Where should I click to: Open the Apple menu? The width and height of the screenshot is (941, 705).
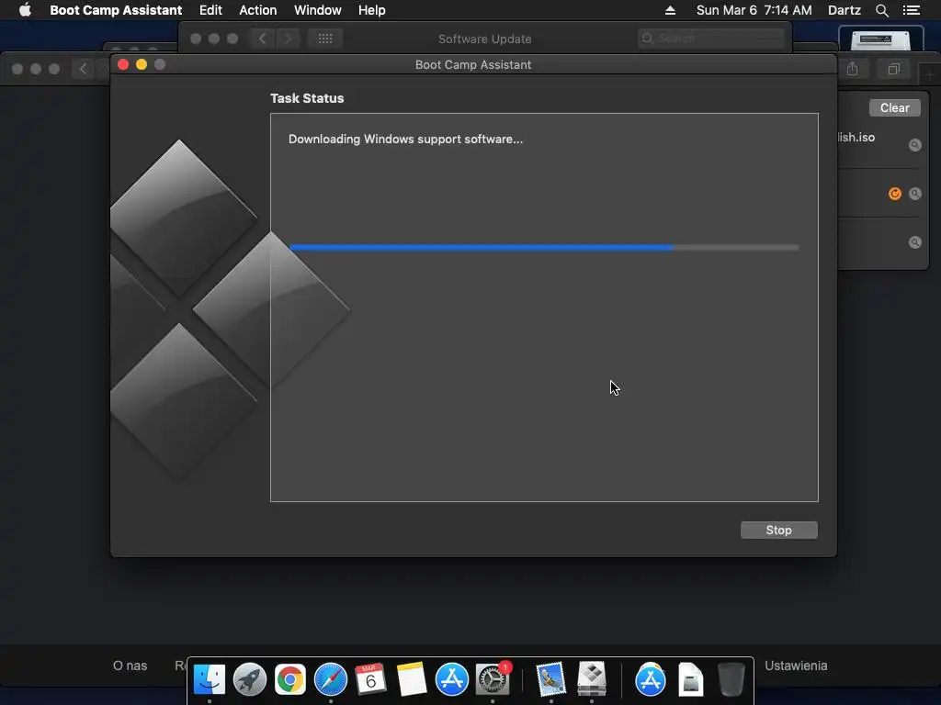(25, 10)
